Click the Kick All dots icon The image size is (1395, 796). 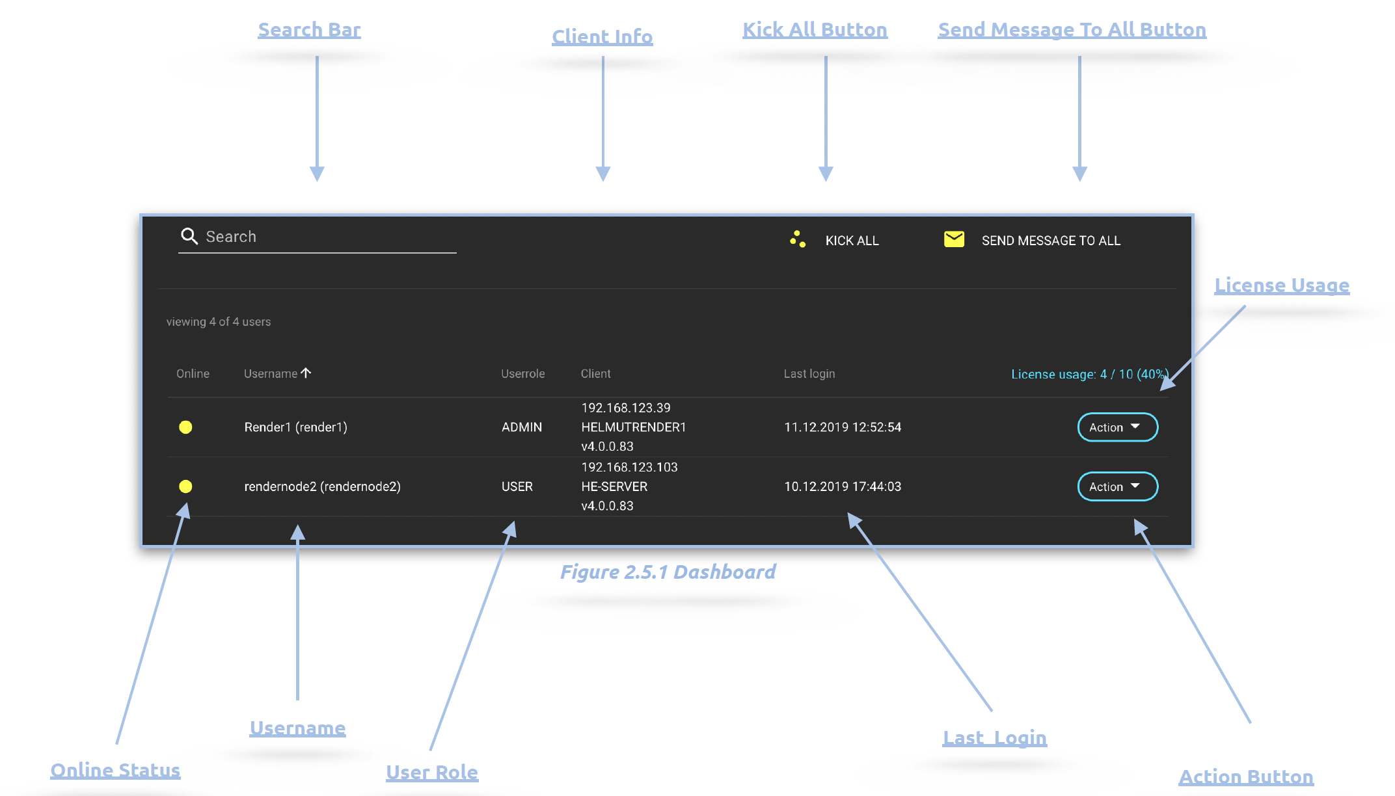click(798, 239)
